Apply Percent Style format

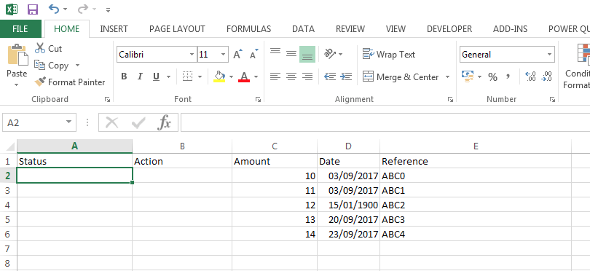click(492, 76)
